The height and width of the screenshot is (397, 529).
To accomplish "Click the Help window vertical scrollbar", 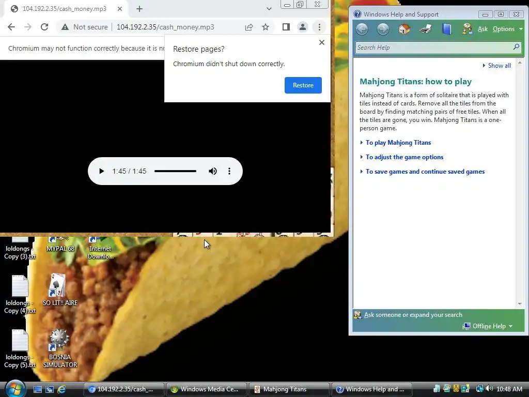I will point(520,182).
